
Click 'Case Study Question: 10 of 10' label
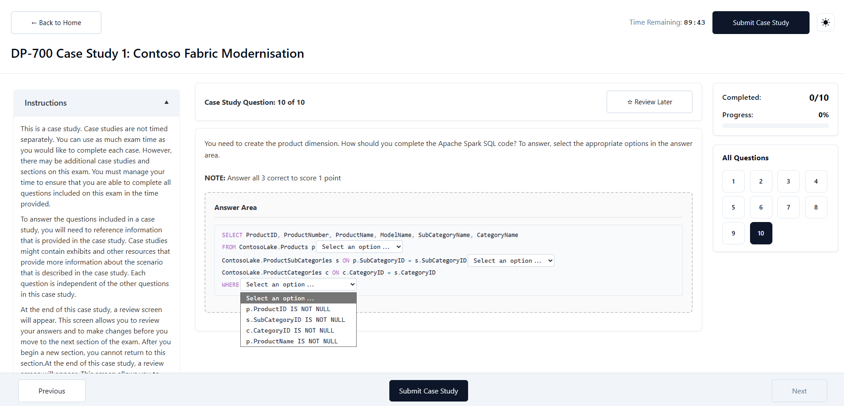tap(255, 102)
